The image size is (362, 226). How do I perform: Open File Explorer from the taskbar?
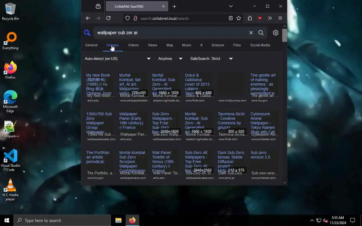[x=118, y=220]
